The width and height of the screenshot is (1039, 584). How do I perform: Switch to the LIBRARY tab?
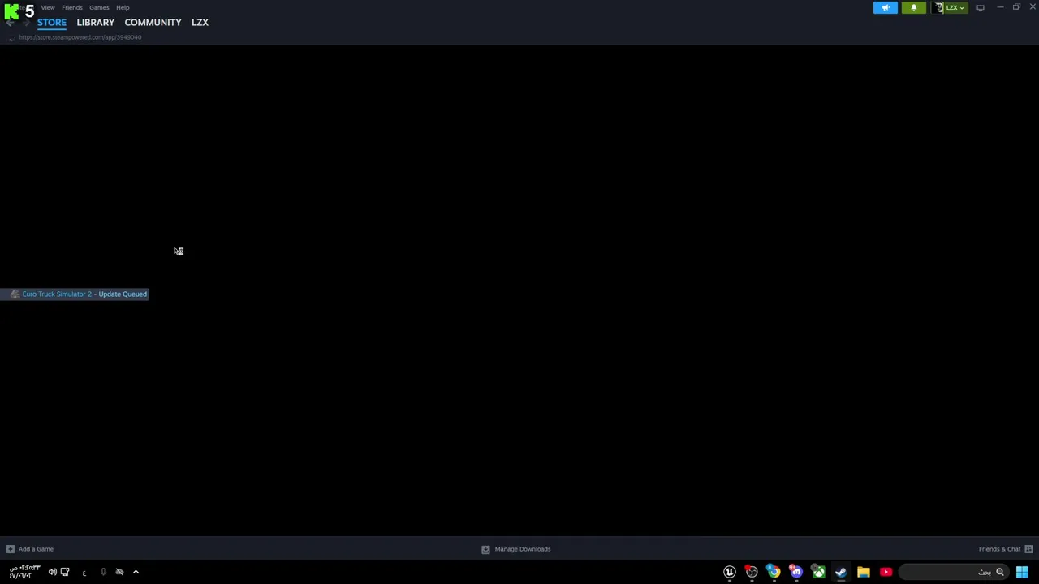coord(96,23)
